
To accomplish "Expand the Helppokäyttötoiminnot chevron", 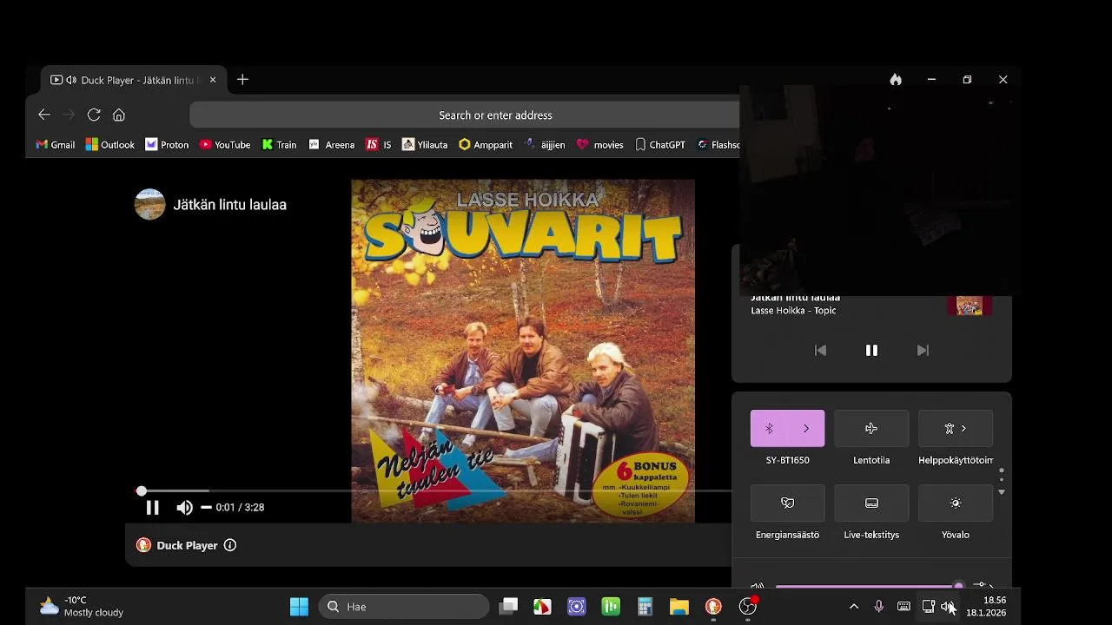I will pyautogui.click(x=963, y=428).
